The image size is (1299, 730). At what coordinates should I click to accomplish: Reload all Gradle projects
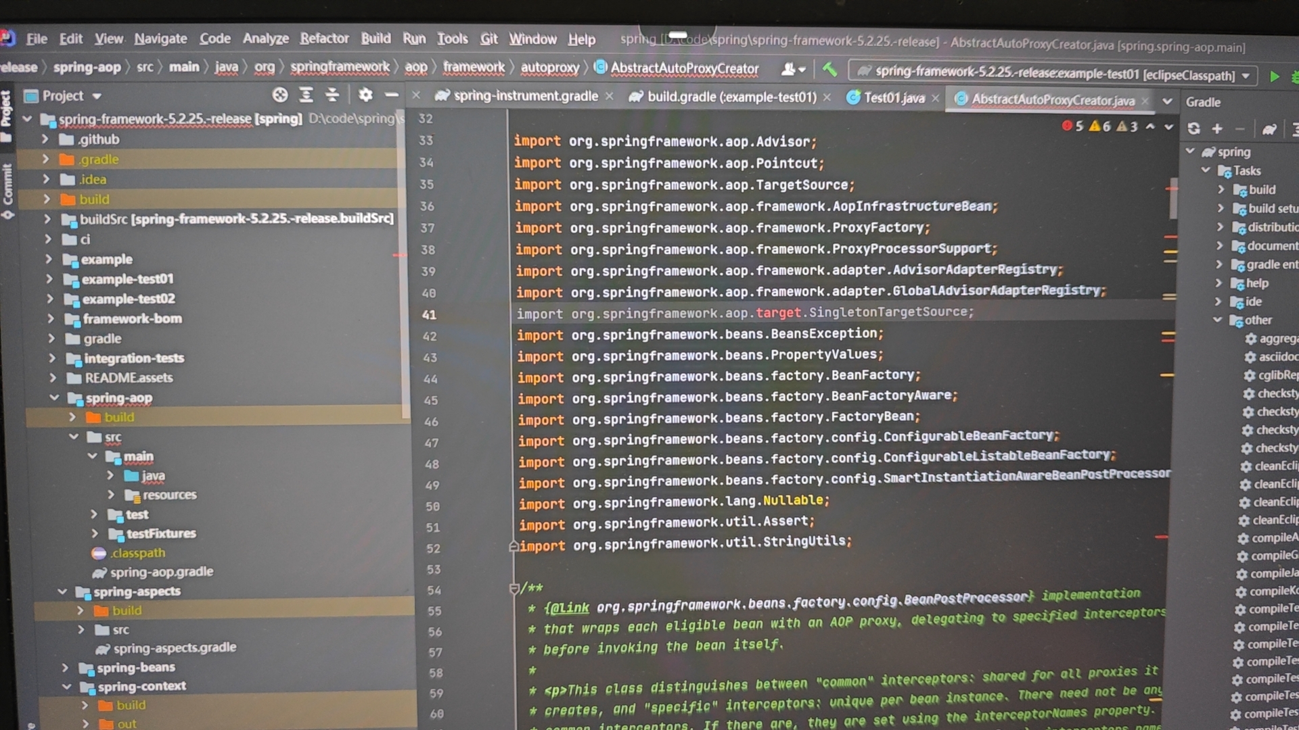[1194, 128]
